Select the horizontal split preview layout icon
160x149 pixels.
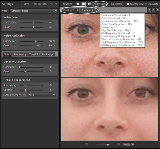[83, 4]
